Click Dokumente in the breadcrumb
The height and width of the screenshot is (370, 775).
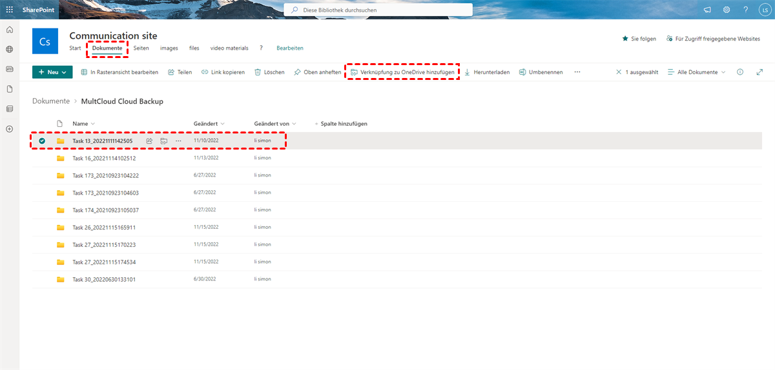point(51,101)
